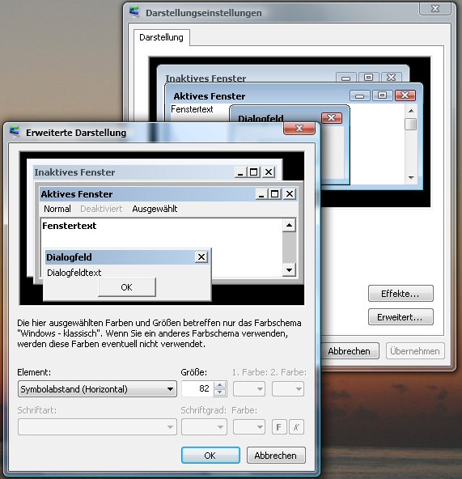Viewport: 462px width, 479px height.
Task: Click the Erweitert... button
Action: coord(401,317)
